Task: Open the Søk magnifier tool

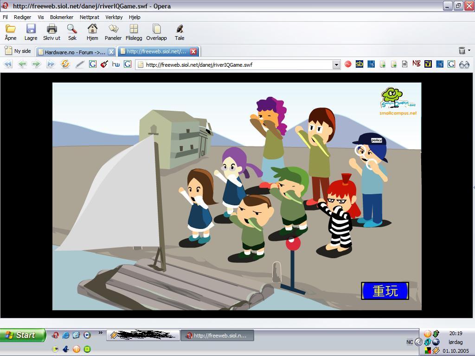Action: (x=72, y=29)
